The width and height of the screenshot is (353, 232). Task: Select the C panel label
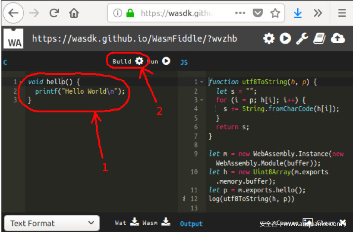pyautogui.click(x=5, y=63)
